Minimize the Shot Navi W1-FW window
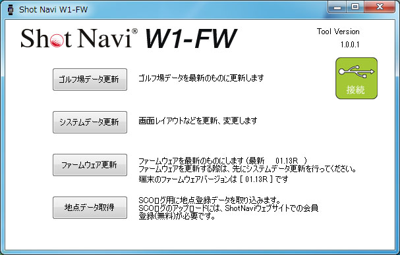The image size is (400, 255). pyautogui.click(x=337, y=7)
